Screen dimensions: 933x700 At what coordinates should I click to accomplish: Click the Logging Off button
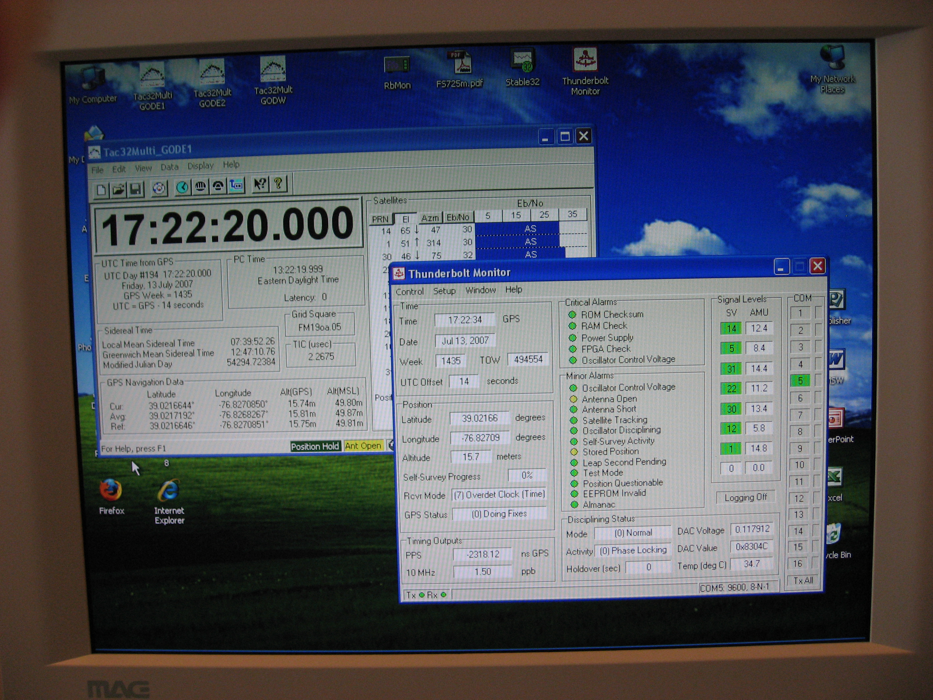click(x=746, y=497)
